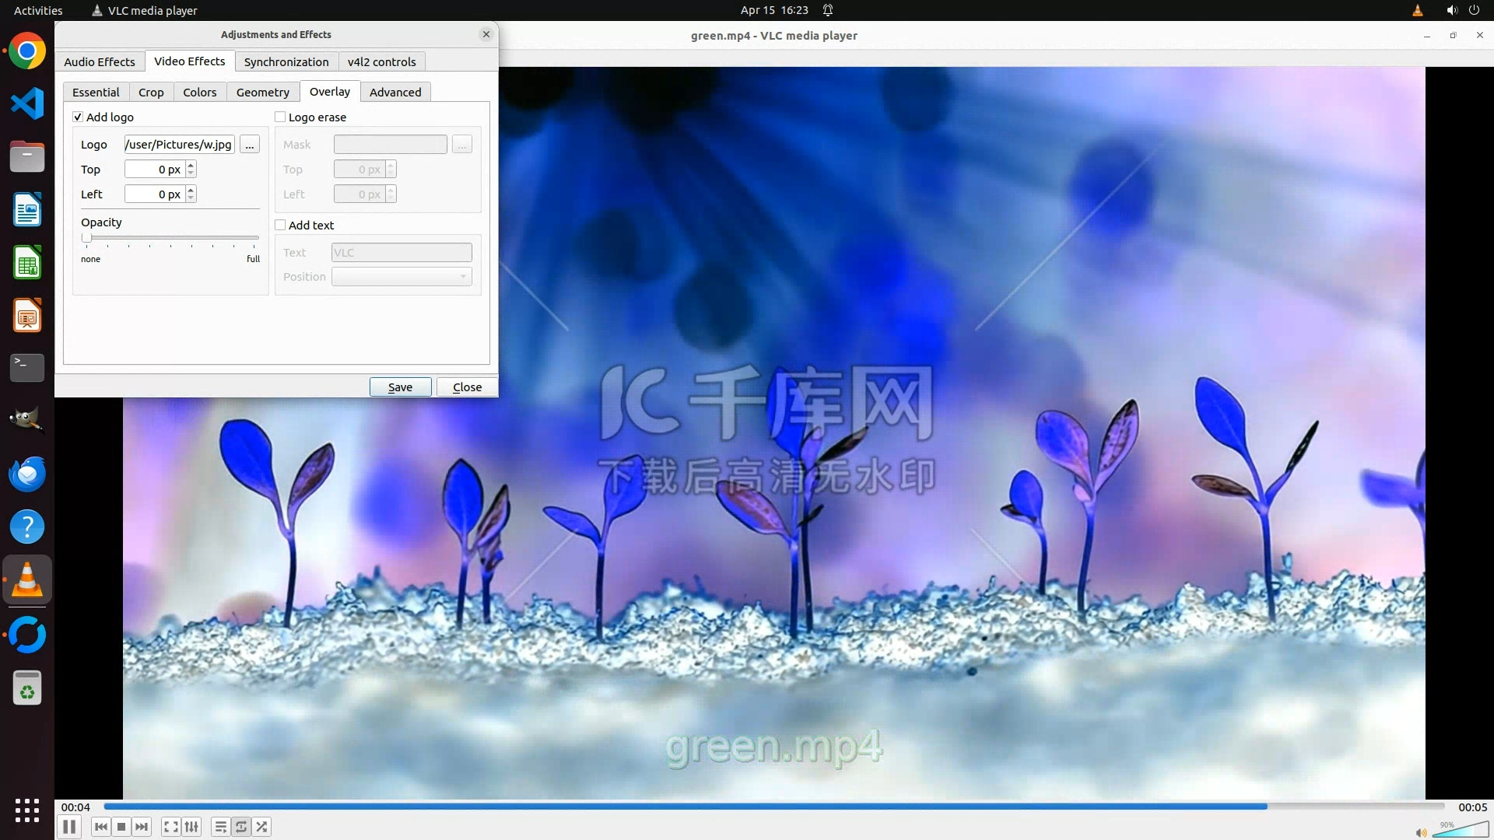Skip to next media in playlist
Viewport: 1494px width, 840px height.
[142, 827]
